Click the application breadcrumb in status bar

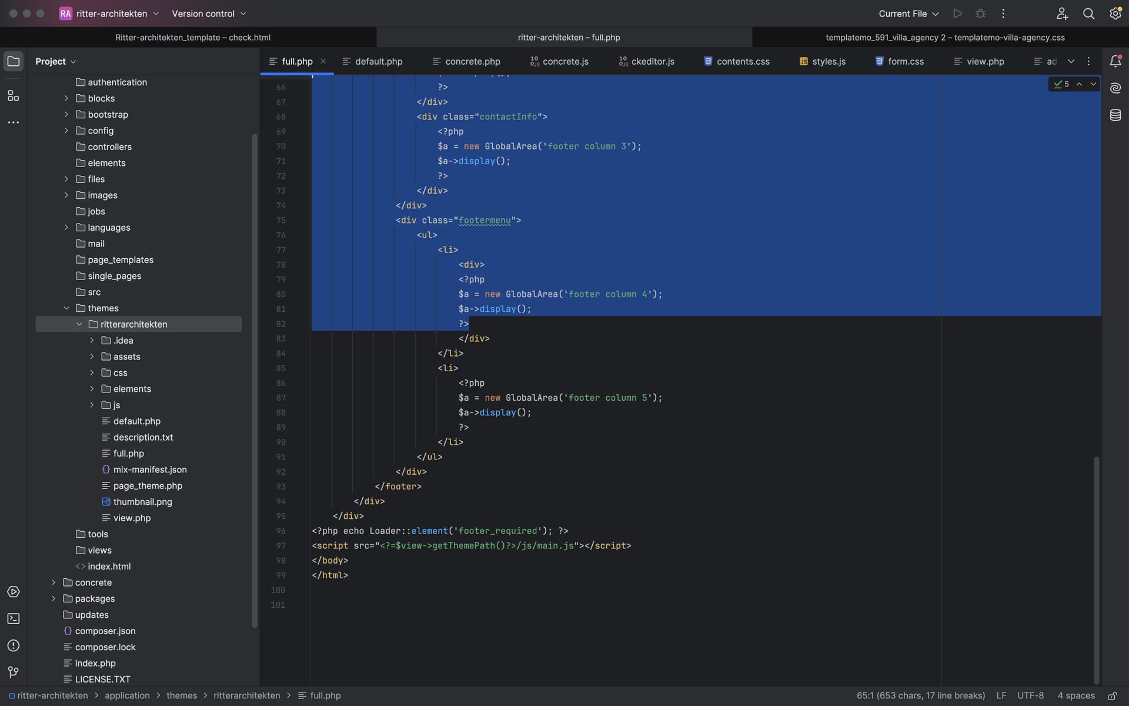coord(127,695)
